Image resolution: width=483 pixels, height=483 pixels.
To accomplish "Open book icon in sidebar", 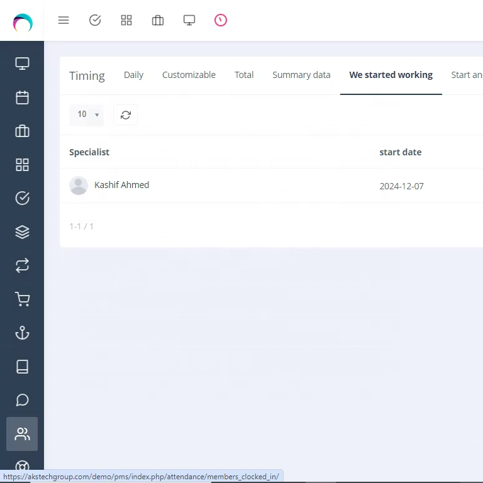I will coord(22,367).
